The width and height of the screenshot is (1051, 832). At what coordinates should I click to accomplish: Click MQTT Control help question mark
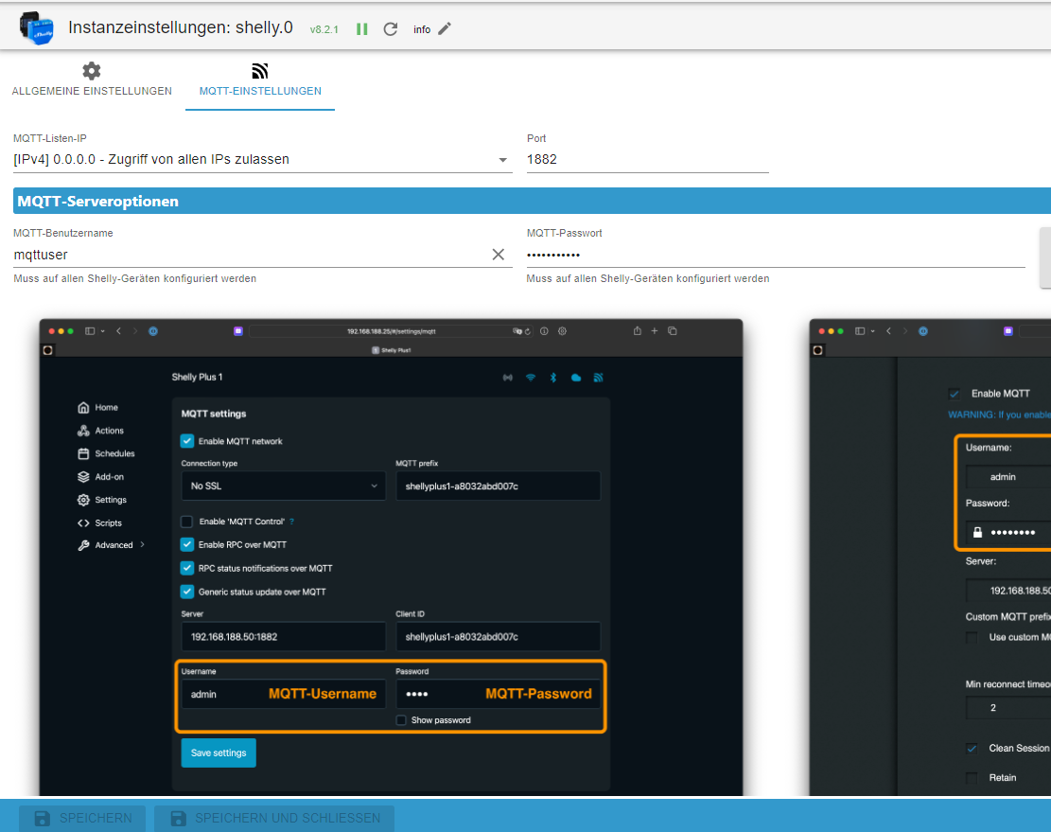click(x=291, y=521)
